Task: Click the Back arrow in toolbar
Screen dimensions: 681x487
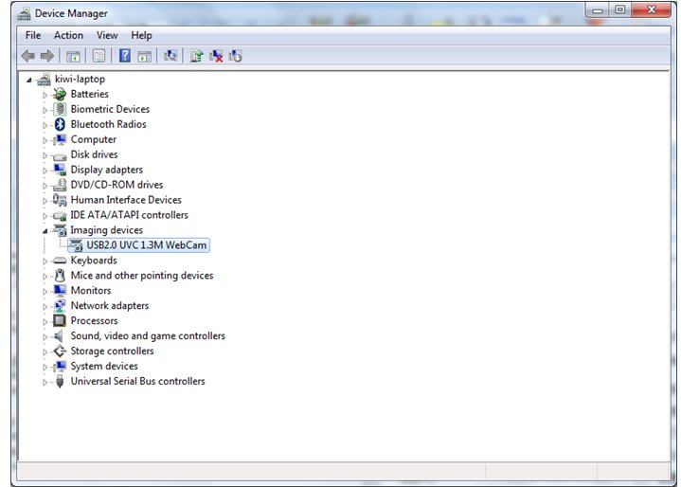Action: (x=28, y=56)
